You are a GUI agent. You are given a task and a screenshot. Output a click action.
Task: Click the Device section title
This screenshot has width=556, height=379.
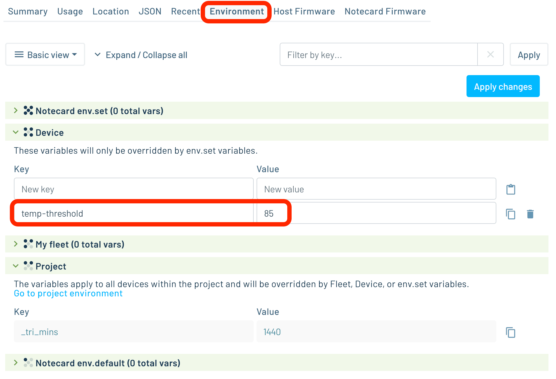50,133
